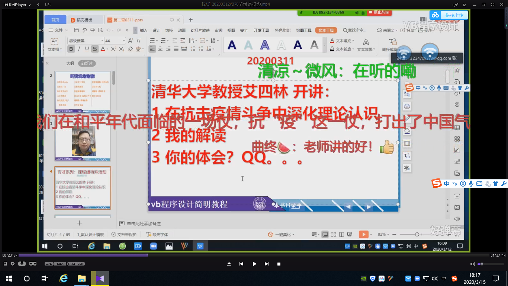Mute audio with KMPlayer speaker icon
Viewport: 508px width, 286px height.
[473, 264]
